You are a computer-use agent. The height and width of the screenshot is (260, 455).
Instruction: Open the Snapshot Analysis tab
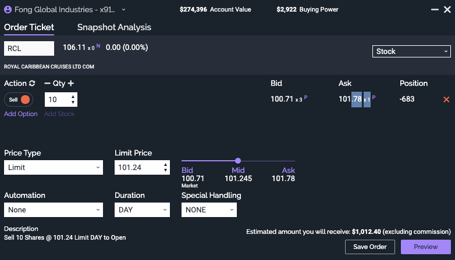click(x=114, y=27)
